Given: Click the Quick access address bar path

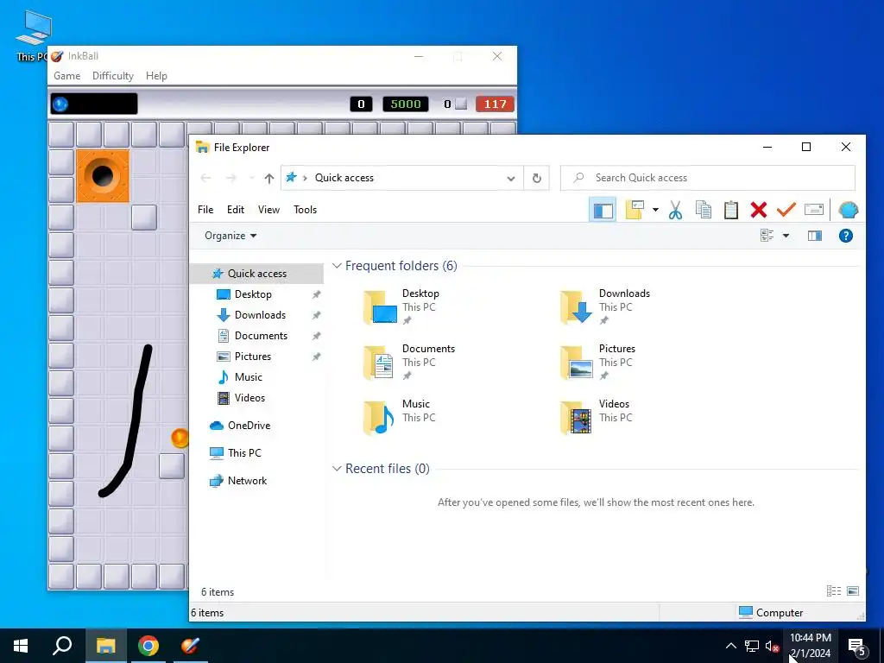Looking at the screenshot, I should click(x=344, y=178).
